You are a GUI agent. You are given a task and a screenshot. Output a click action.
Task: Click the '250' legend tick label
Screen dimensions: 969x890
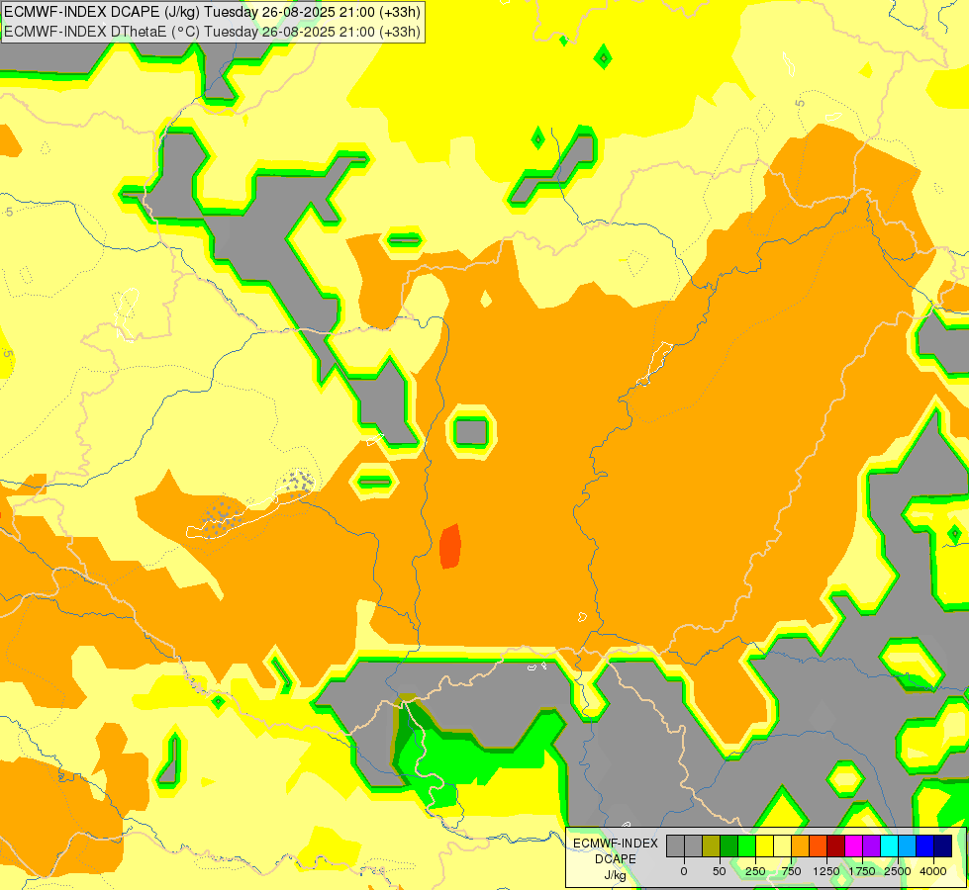[755, 871]
